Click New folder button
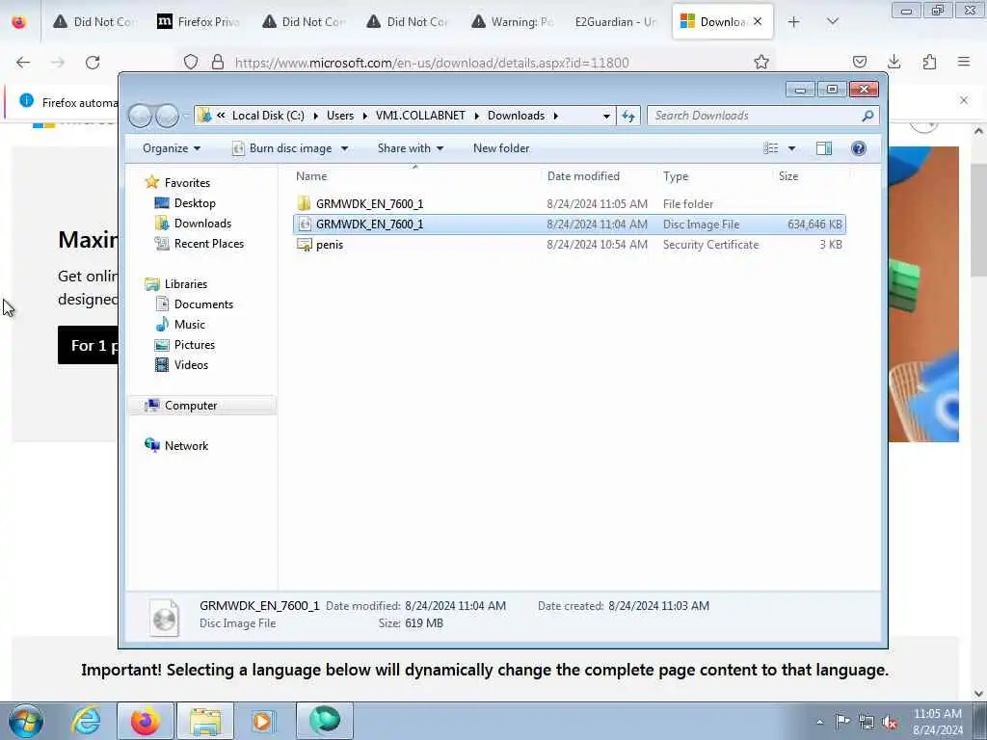Screen dimensions: 987x740 [x=501, y=148]
